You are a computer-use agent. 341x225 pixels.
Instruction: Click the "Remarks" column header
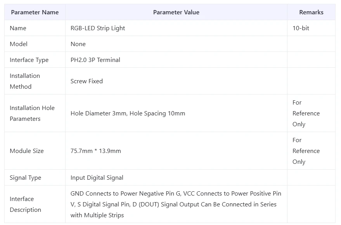[311, 12]
